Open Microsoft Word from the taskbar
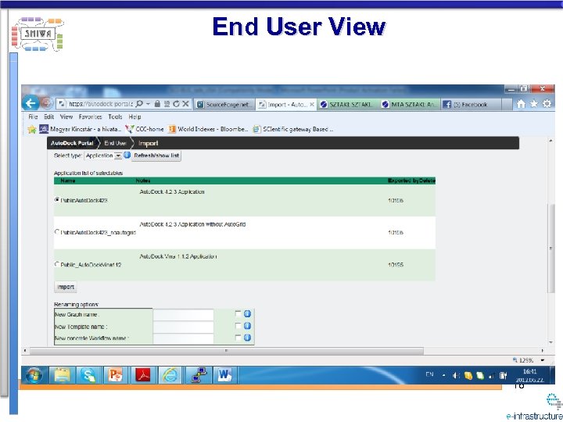 [x=224, y=375]
